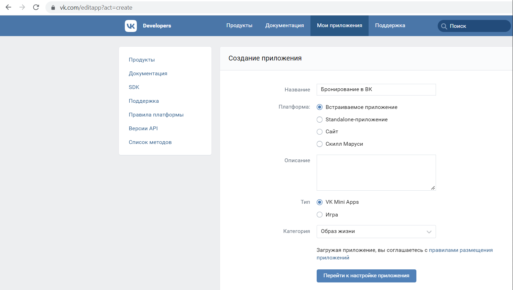Open the Список методов sidebar link
This screenshot has width=513, height=290.
click(150, 142)
